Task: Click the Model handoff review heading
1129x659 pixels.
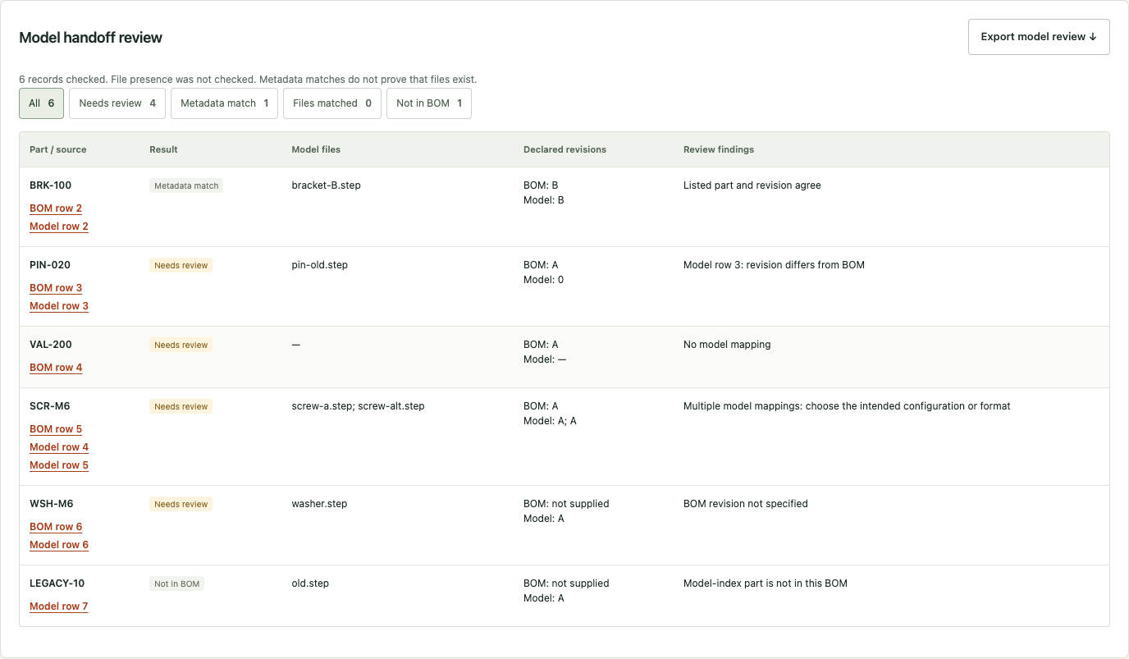Action: point(91,38)
